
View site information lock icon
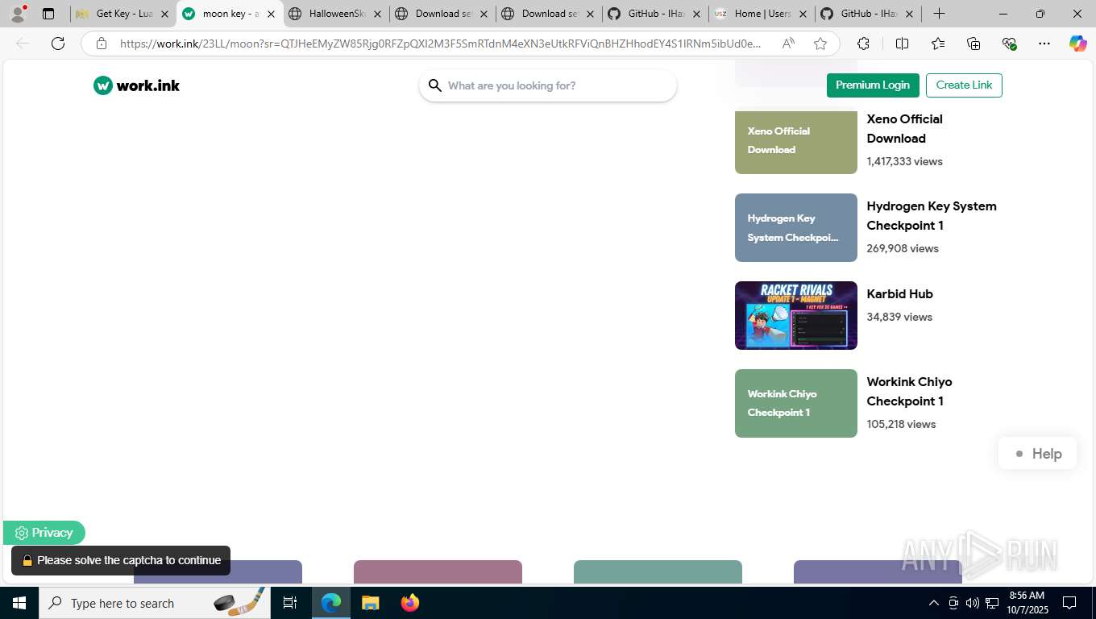[x=102, y=44]
